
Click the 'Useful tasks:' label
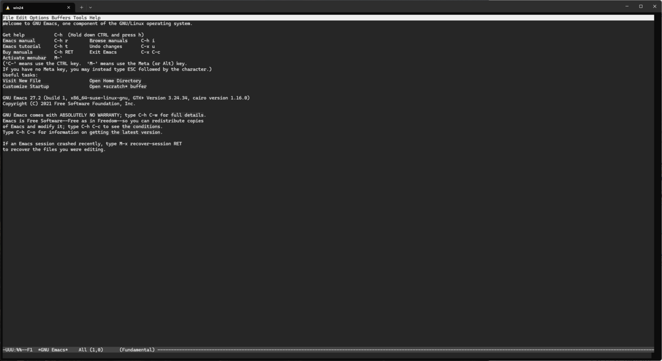[x=20, y=75]
